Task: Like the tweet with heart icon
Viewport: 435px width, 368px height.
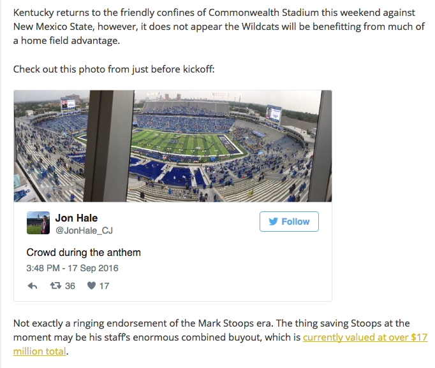Action: tap(91, 286)
